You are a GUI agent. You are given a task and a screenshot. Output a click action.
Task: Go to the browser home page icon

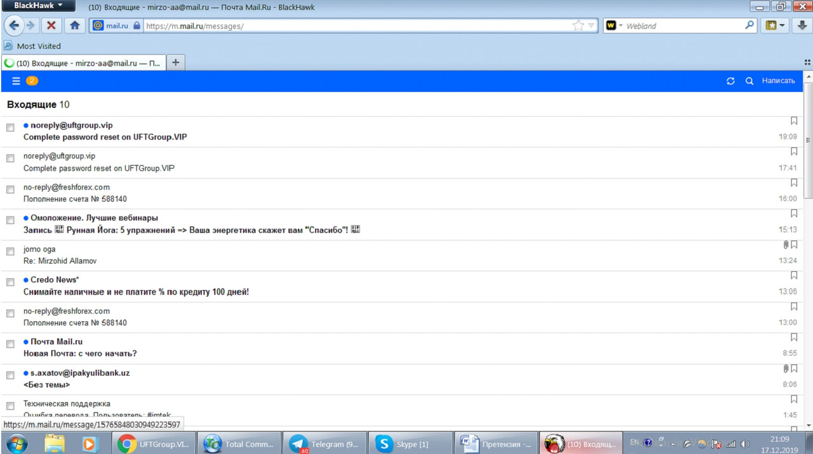tap(74, 25)
